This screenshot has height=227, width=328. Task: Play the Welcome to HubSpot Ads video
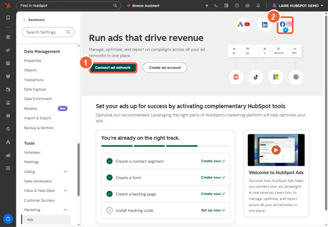pyautogui.click(x=276, y=150)
